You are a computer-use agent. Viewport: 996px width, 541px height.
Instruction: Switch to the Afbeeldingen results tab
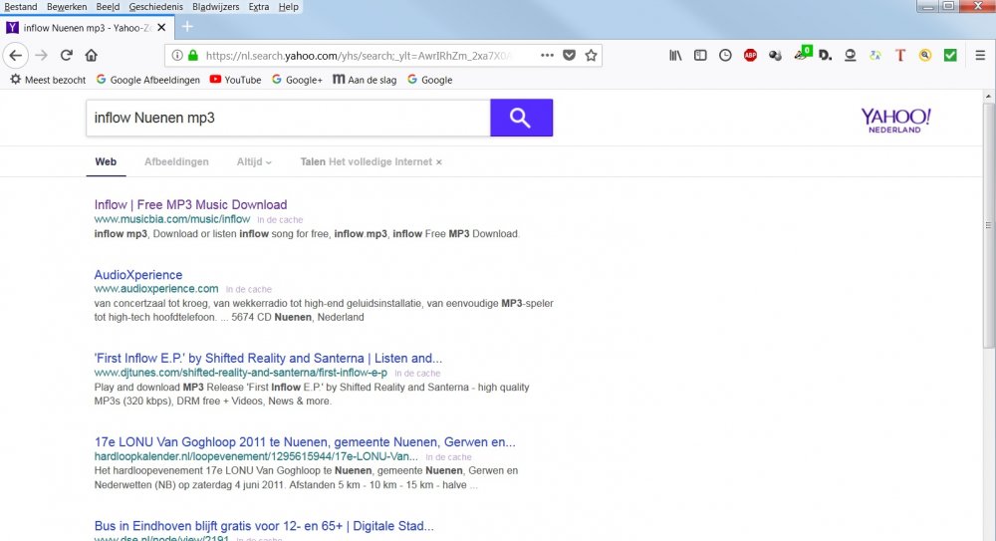tap(176, 161)
